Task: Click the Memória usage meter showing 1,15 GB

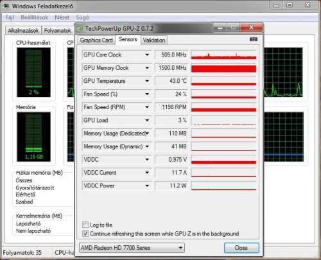Action: (x=33, y=137)
